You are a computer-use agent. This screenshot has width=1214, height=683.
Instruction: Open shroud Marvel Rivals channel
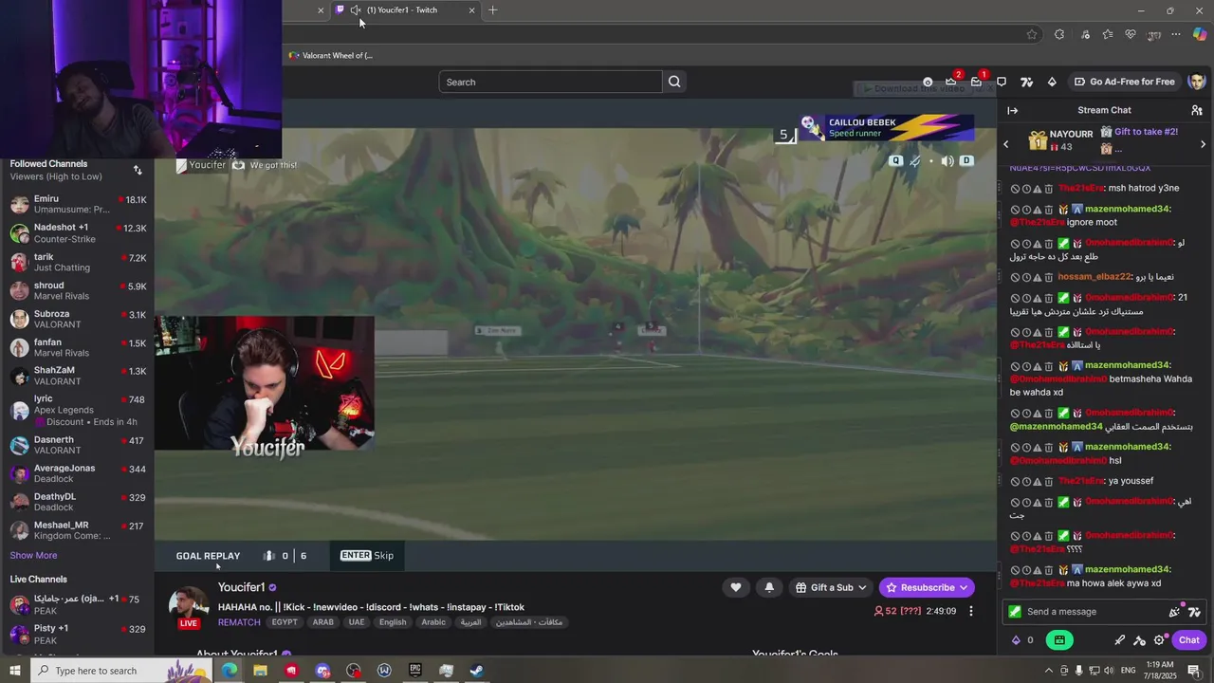click(x=77, y=290)
